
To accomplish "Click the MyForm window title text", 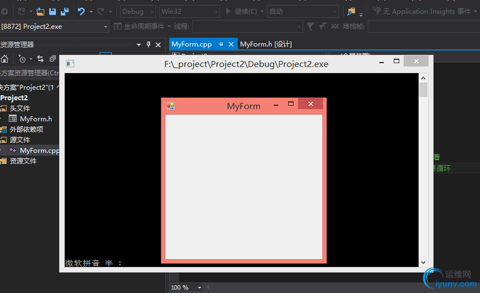I will 244,106.
